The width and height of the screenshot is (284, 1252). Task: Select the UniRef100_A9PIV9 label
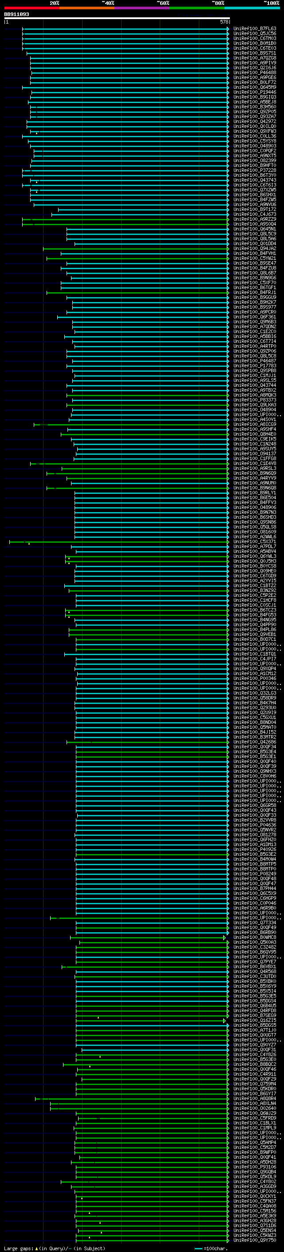255,63
